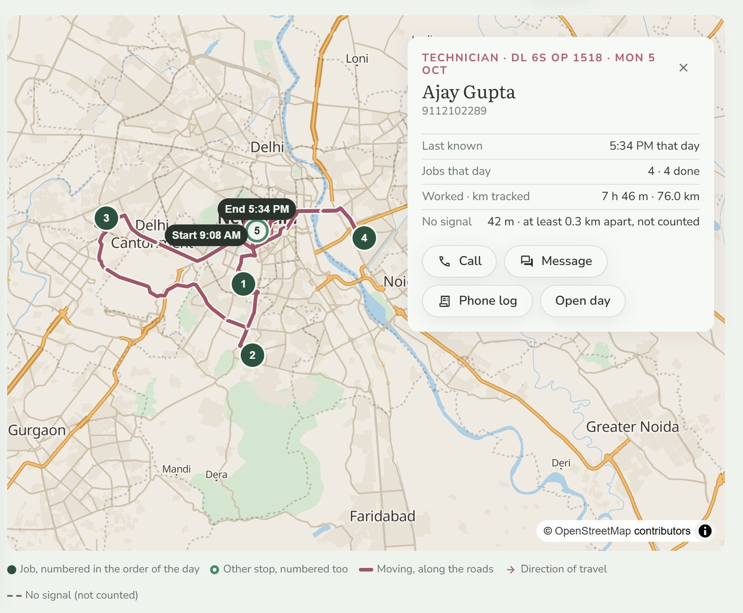
Task: Click the Greater Noida map label
Action: [633, 427]
